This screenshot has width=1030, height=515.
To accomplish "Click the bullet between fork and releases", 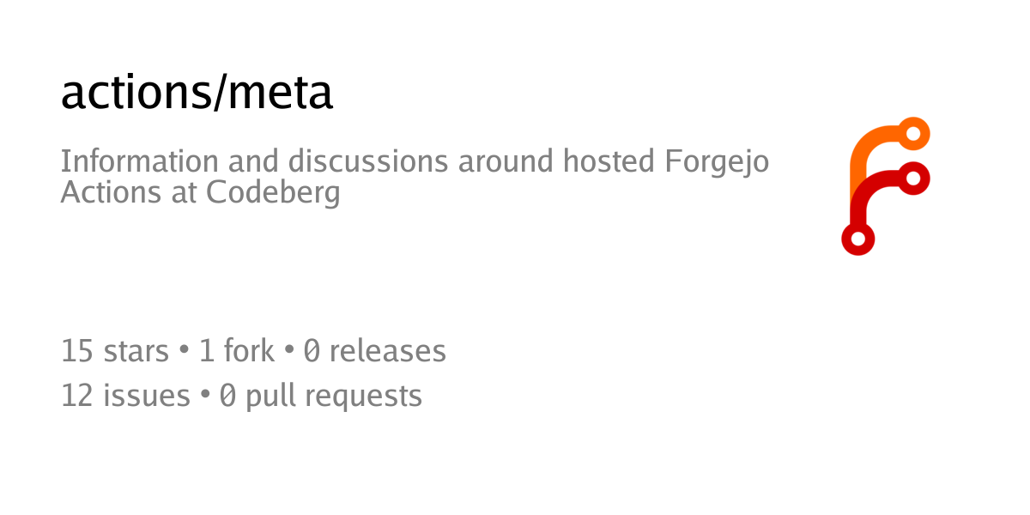I will (x=289, y=351).
